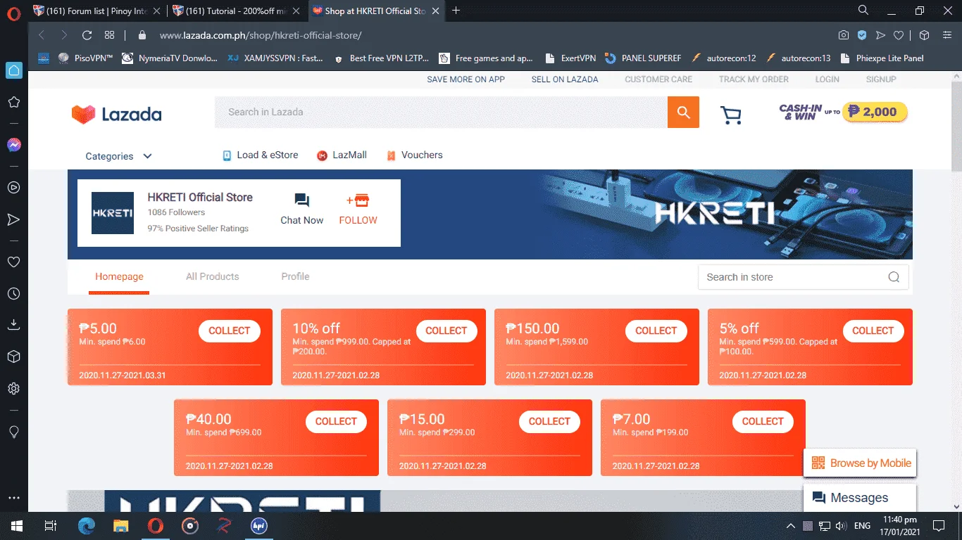This screenshot has width=962, height=540.
Task: Open Extensions cube in the sidebar
Action: click(x=13, y=357)
